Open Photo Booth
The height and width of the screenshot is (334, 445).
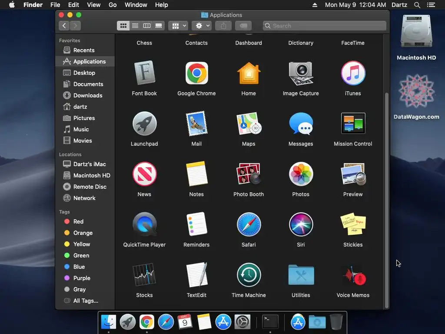249,174
